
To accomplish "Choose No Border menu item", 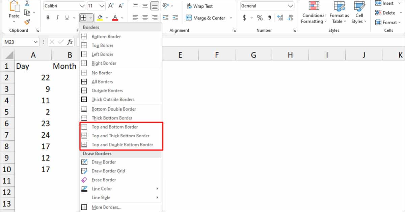I will pyautogui.click(x=120, y=73).
